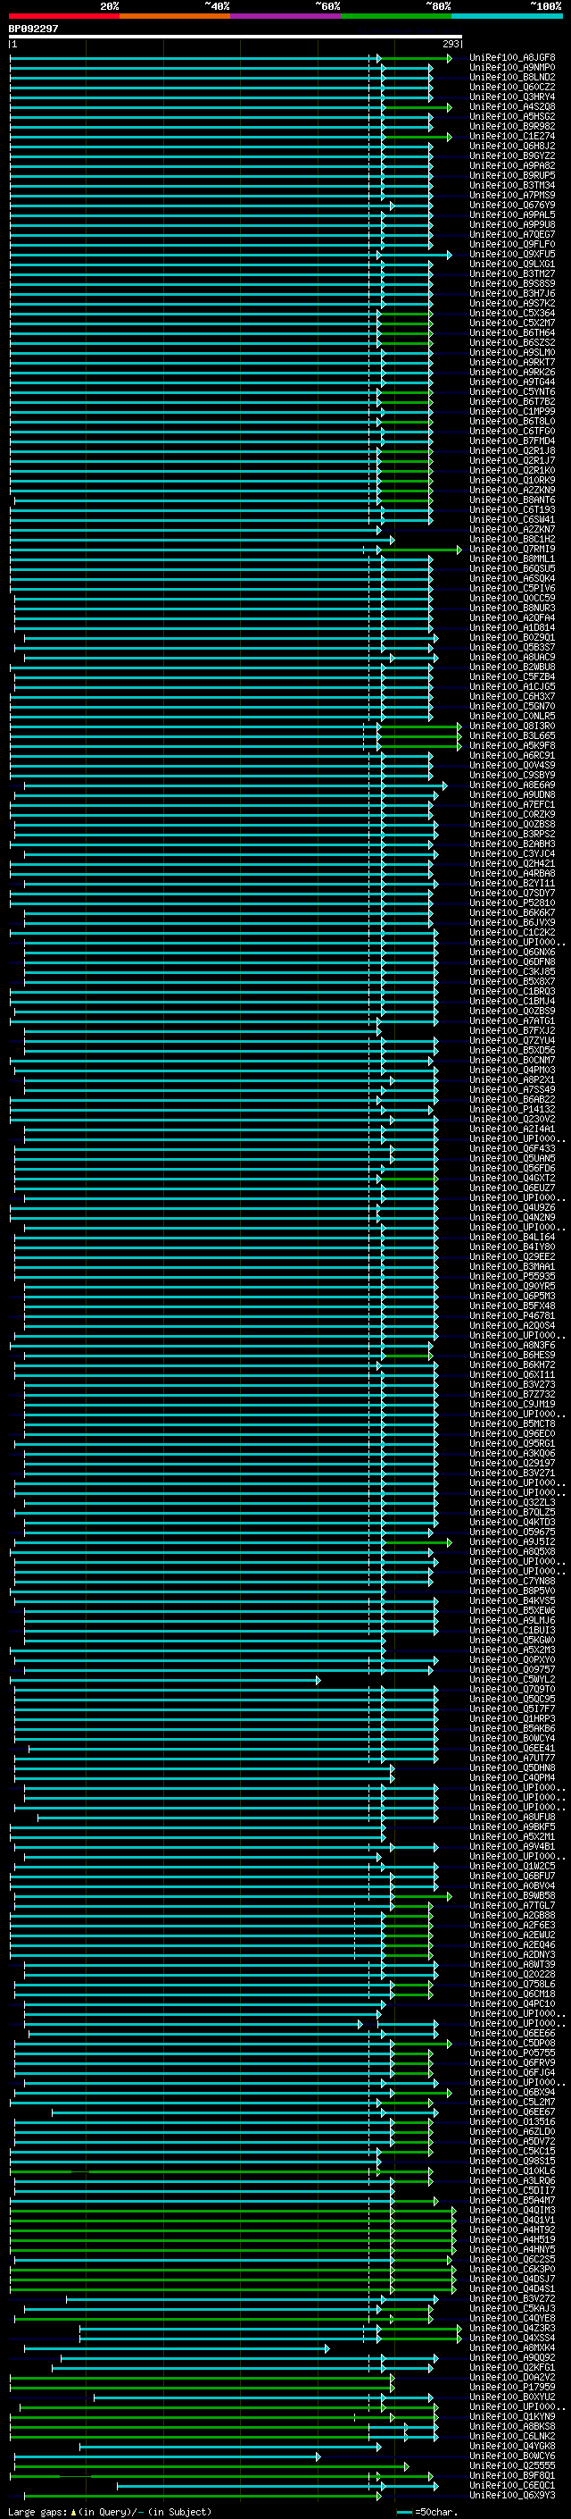Viewport: 571px width, 2519px height.
Task: Open hit UniRef100_A9NMP0
Action: (x=512, y=68)
